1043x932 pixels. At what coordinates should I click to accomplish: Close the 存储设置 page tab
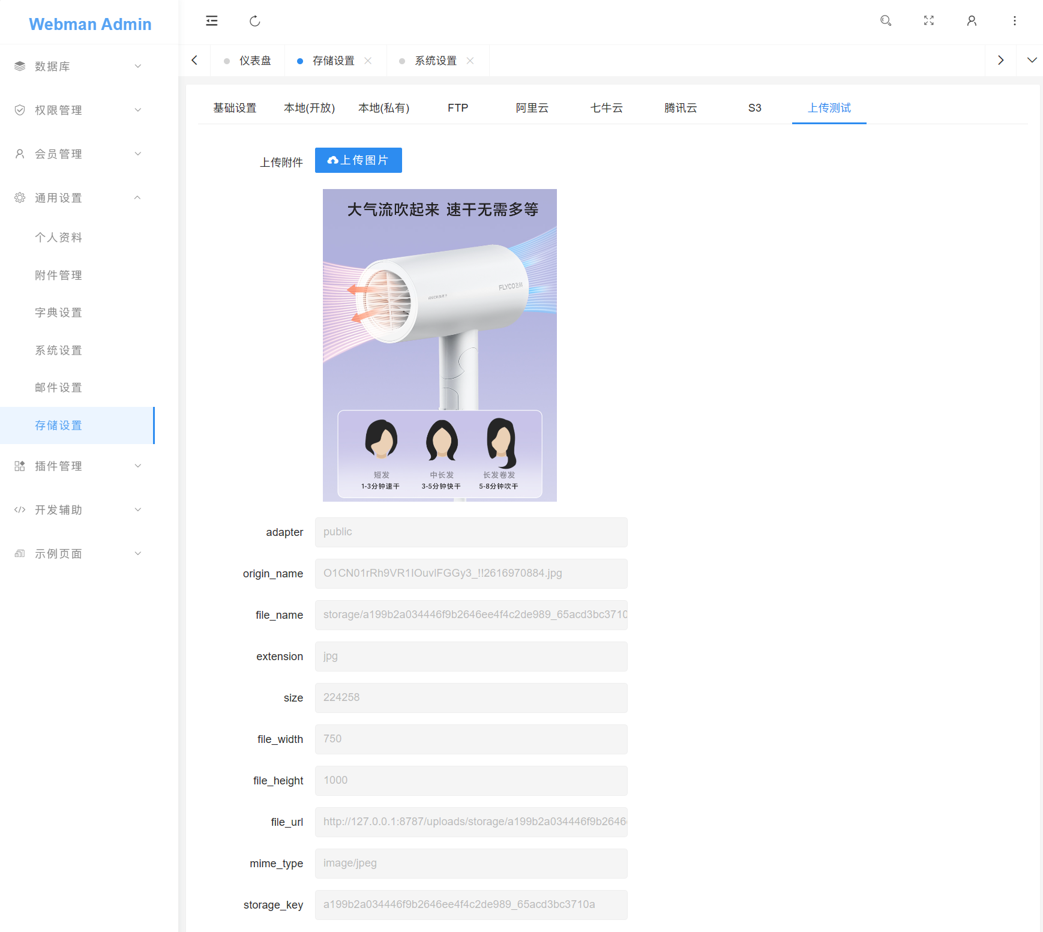[368, 61]
